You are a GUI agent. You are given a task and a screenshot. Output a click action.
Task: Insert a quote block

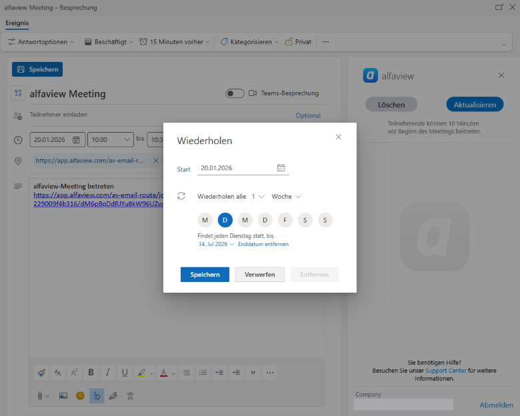click(253, 373)
